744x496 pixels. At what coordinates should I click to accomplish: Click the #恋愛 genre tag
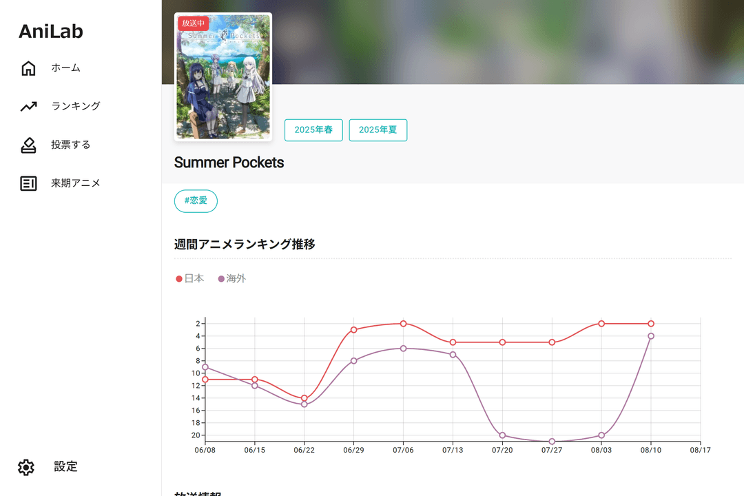[196, 201]
